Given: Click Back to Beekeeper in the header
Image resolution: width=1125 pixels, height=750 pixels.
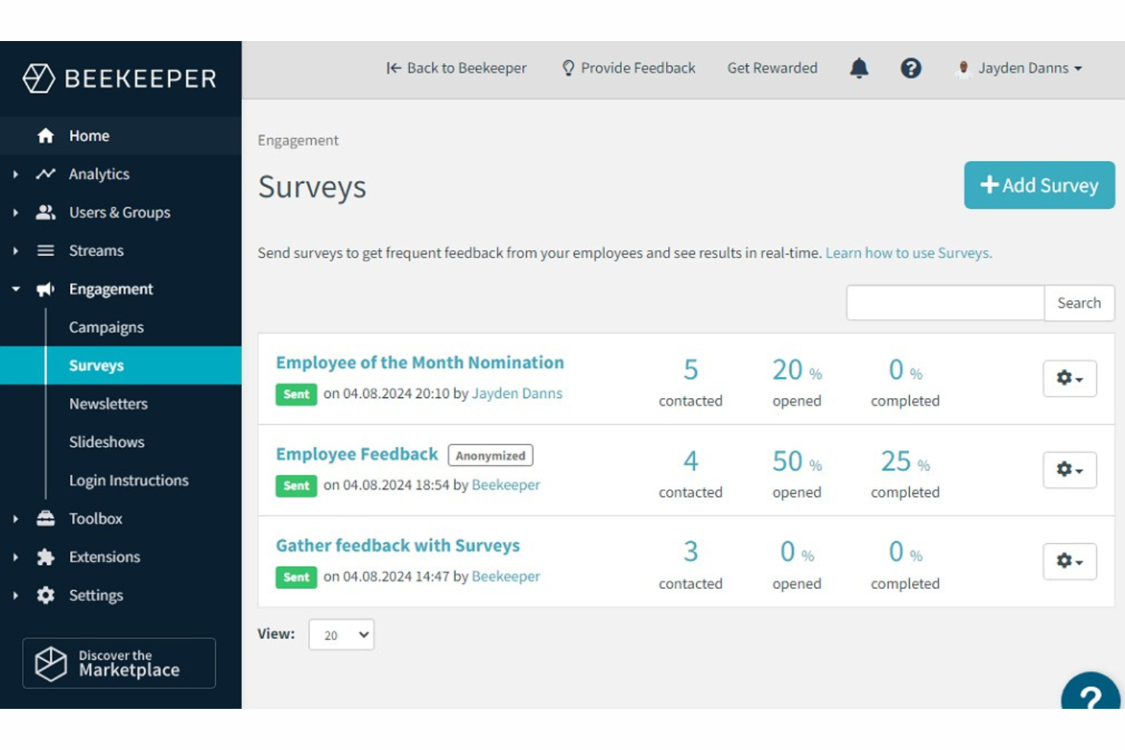Looking at the screenshot, I should click(456, 68).
